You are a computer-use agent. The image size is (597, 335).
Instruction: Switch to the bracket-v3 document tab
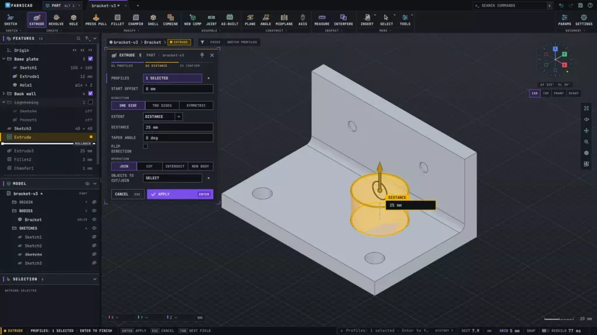pos(106,6)
